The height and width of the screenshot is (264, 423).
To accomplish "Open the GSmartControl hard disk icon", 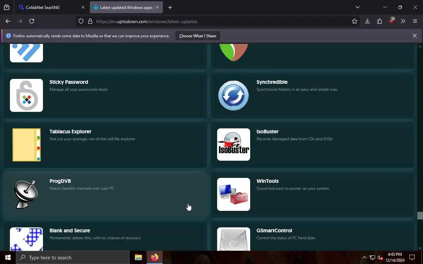I will (234, 239).
